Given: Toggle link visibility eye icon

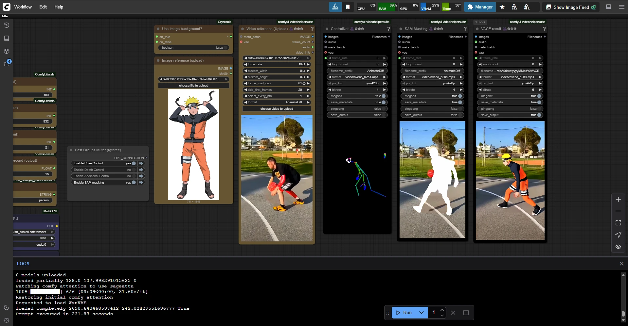Looking at the screenshot, I should [618, 247].
